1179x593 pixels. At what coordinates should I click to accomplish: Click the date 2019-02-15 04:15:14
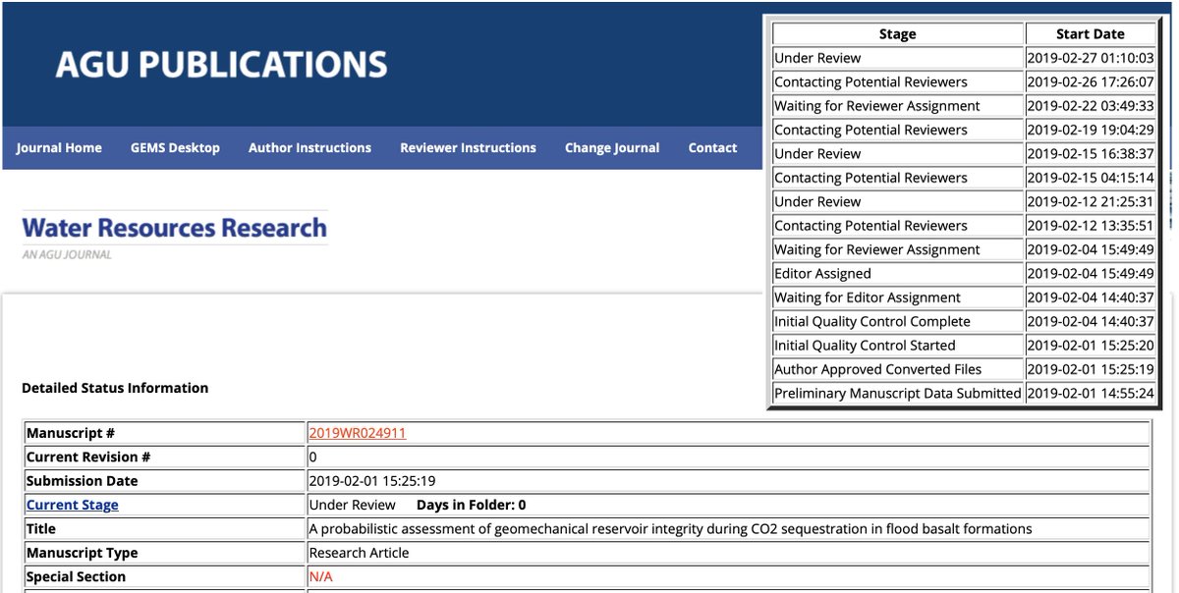(x=1091, y=178)
